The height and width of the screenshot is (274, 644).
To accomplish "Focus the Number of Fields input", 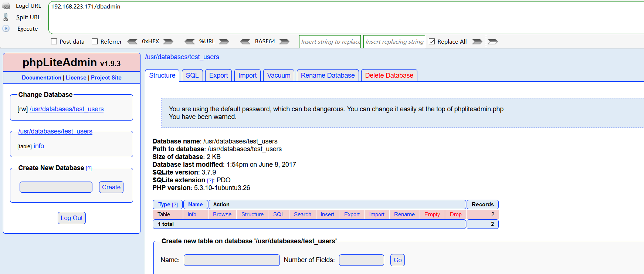I will coord(362,260).
